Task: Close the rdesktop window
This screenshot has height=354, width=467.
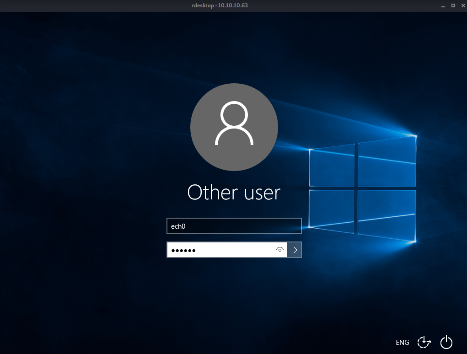Action: (463, 5)
